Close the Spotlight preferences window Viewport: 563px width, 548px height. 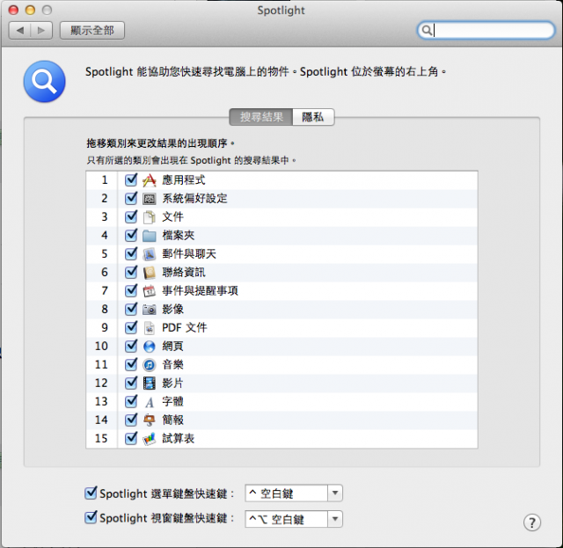(14, 10)
